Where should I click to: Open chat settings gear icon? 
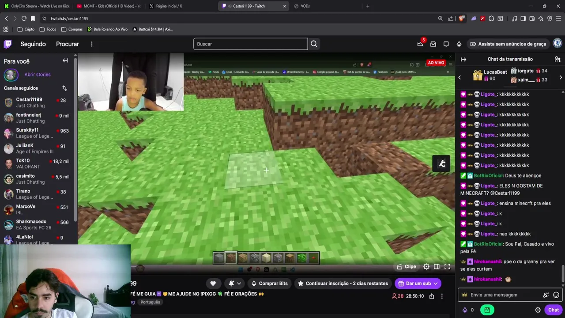click(x=538, y=310)
